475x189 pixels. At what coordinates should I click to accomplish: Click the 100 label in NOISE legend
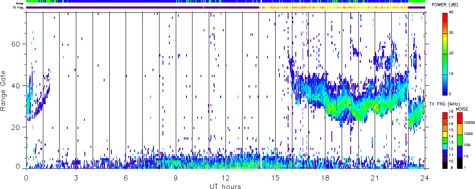[467, 145]
